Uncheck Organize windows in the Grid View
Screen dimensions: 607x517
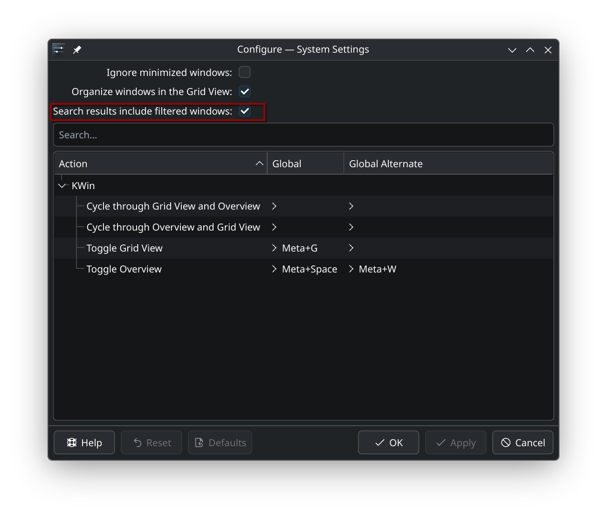245,92
